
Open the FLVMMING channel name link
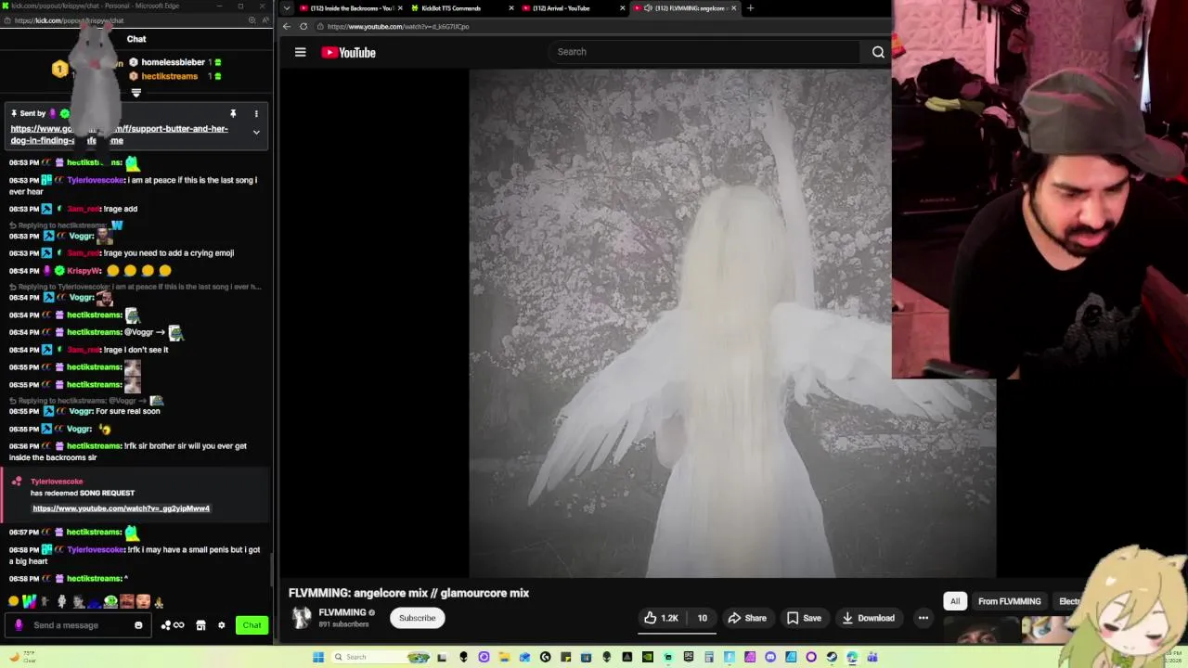[342, 612]
